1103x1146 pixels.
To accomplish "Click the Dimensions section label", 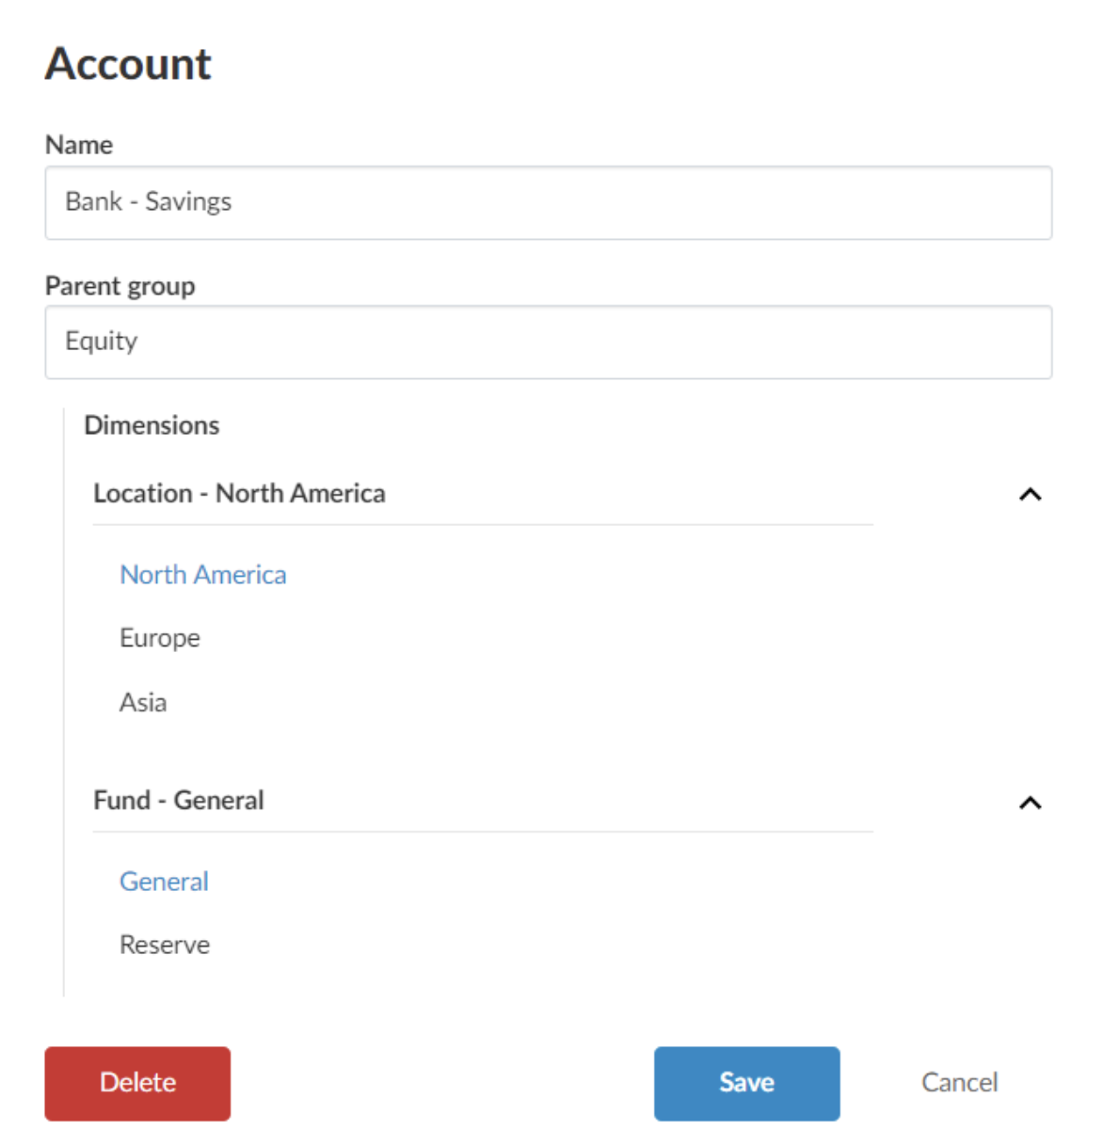I will pos(152,425).
